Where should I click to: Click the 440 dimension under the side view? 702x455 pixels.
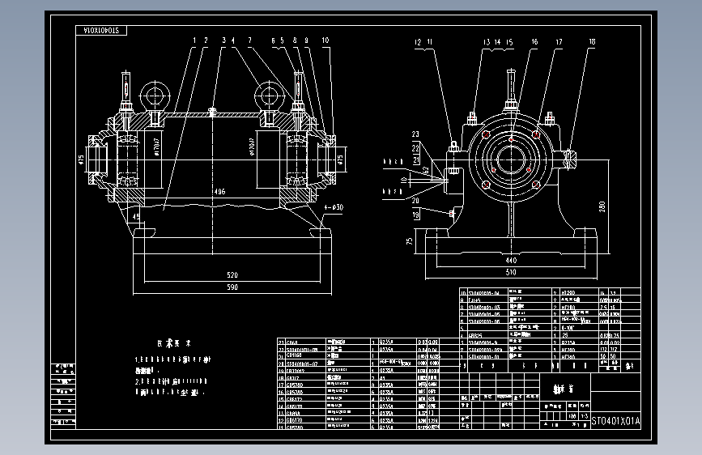click(511, 260)
